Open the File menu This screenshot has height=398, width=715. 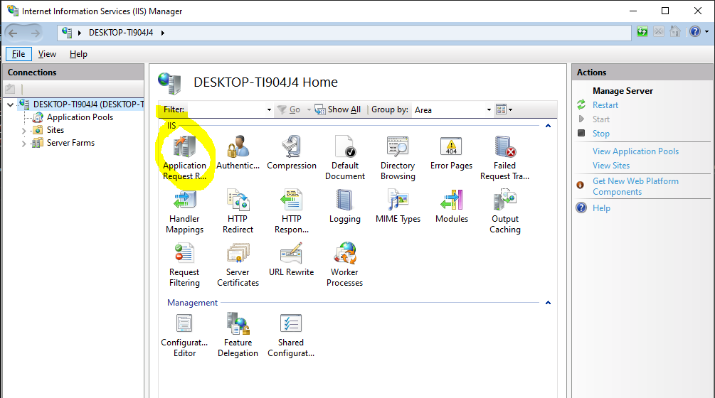coord(18,54)
